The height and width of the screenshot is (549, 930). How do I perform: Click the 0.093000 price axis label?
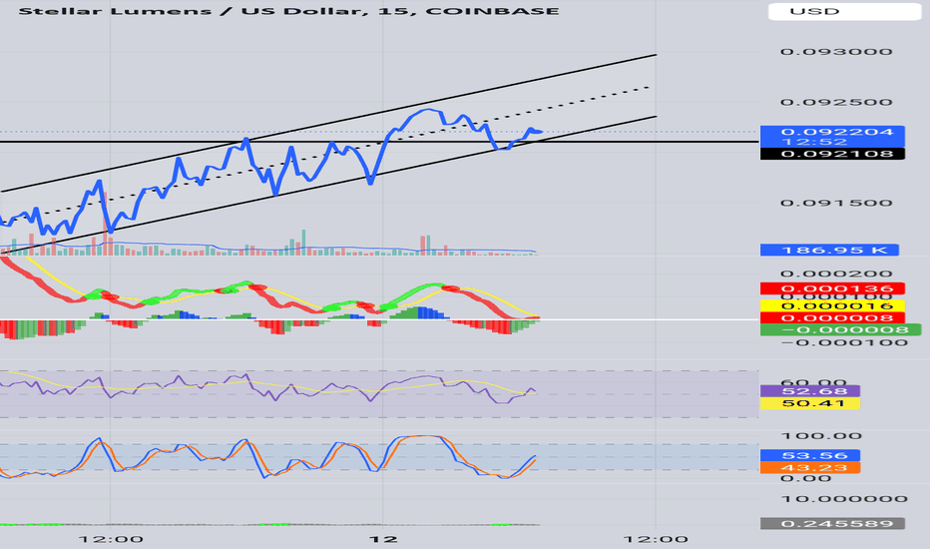tap(836, 52)
